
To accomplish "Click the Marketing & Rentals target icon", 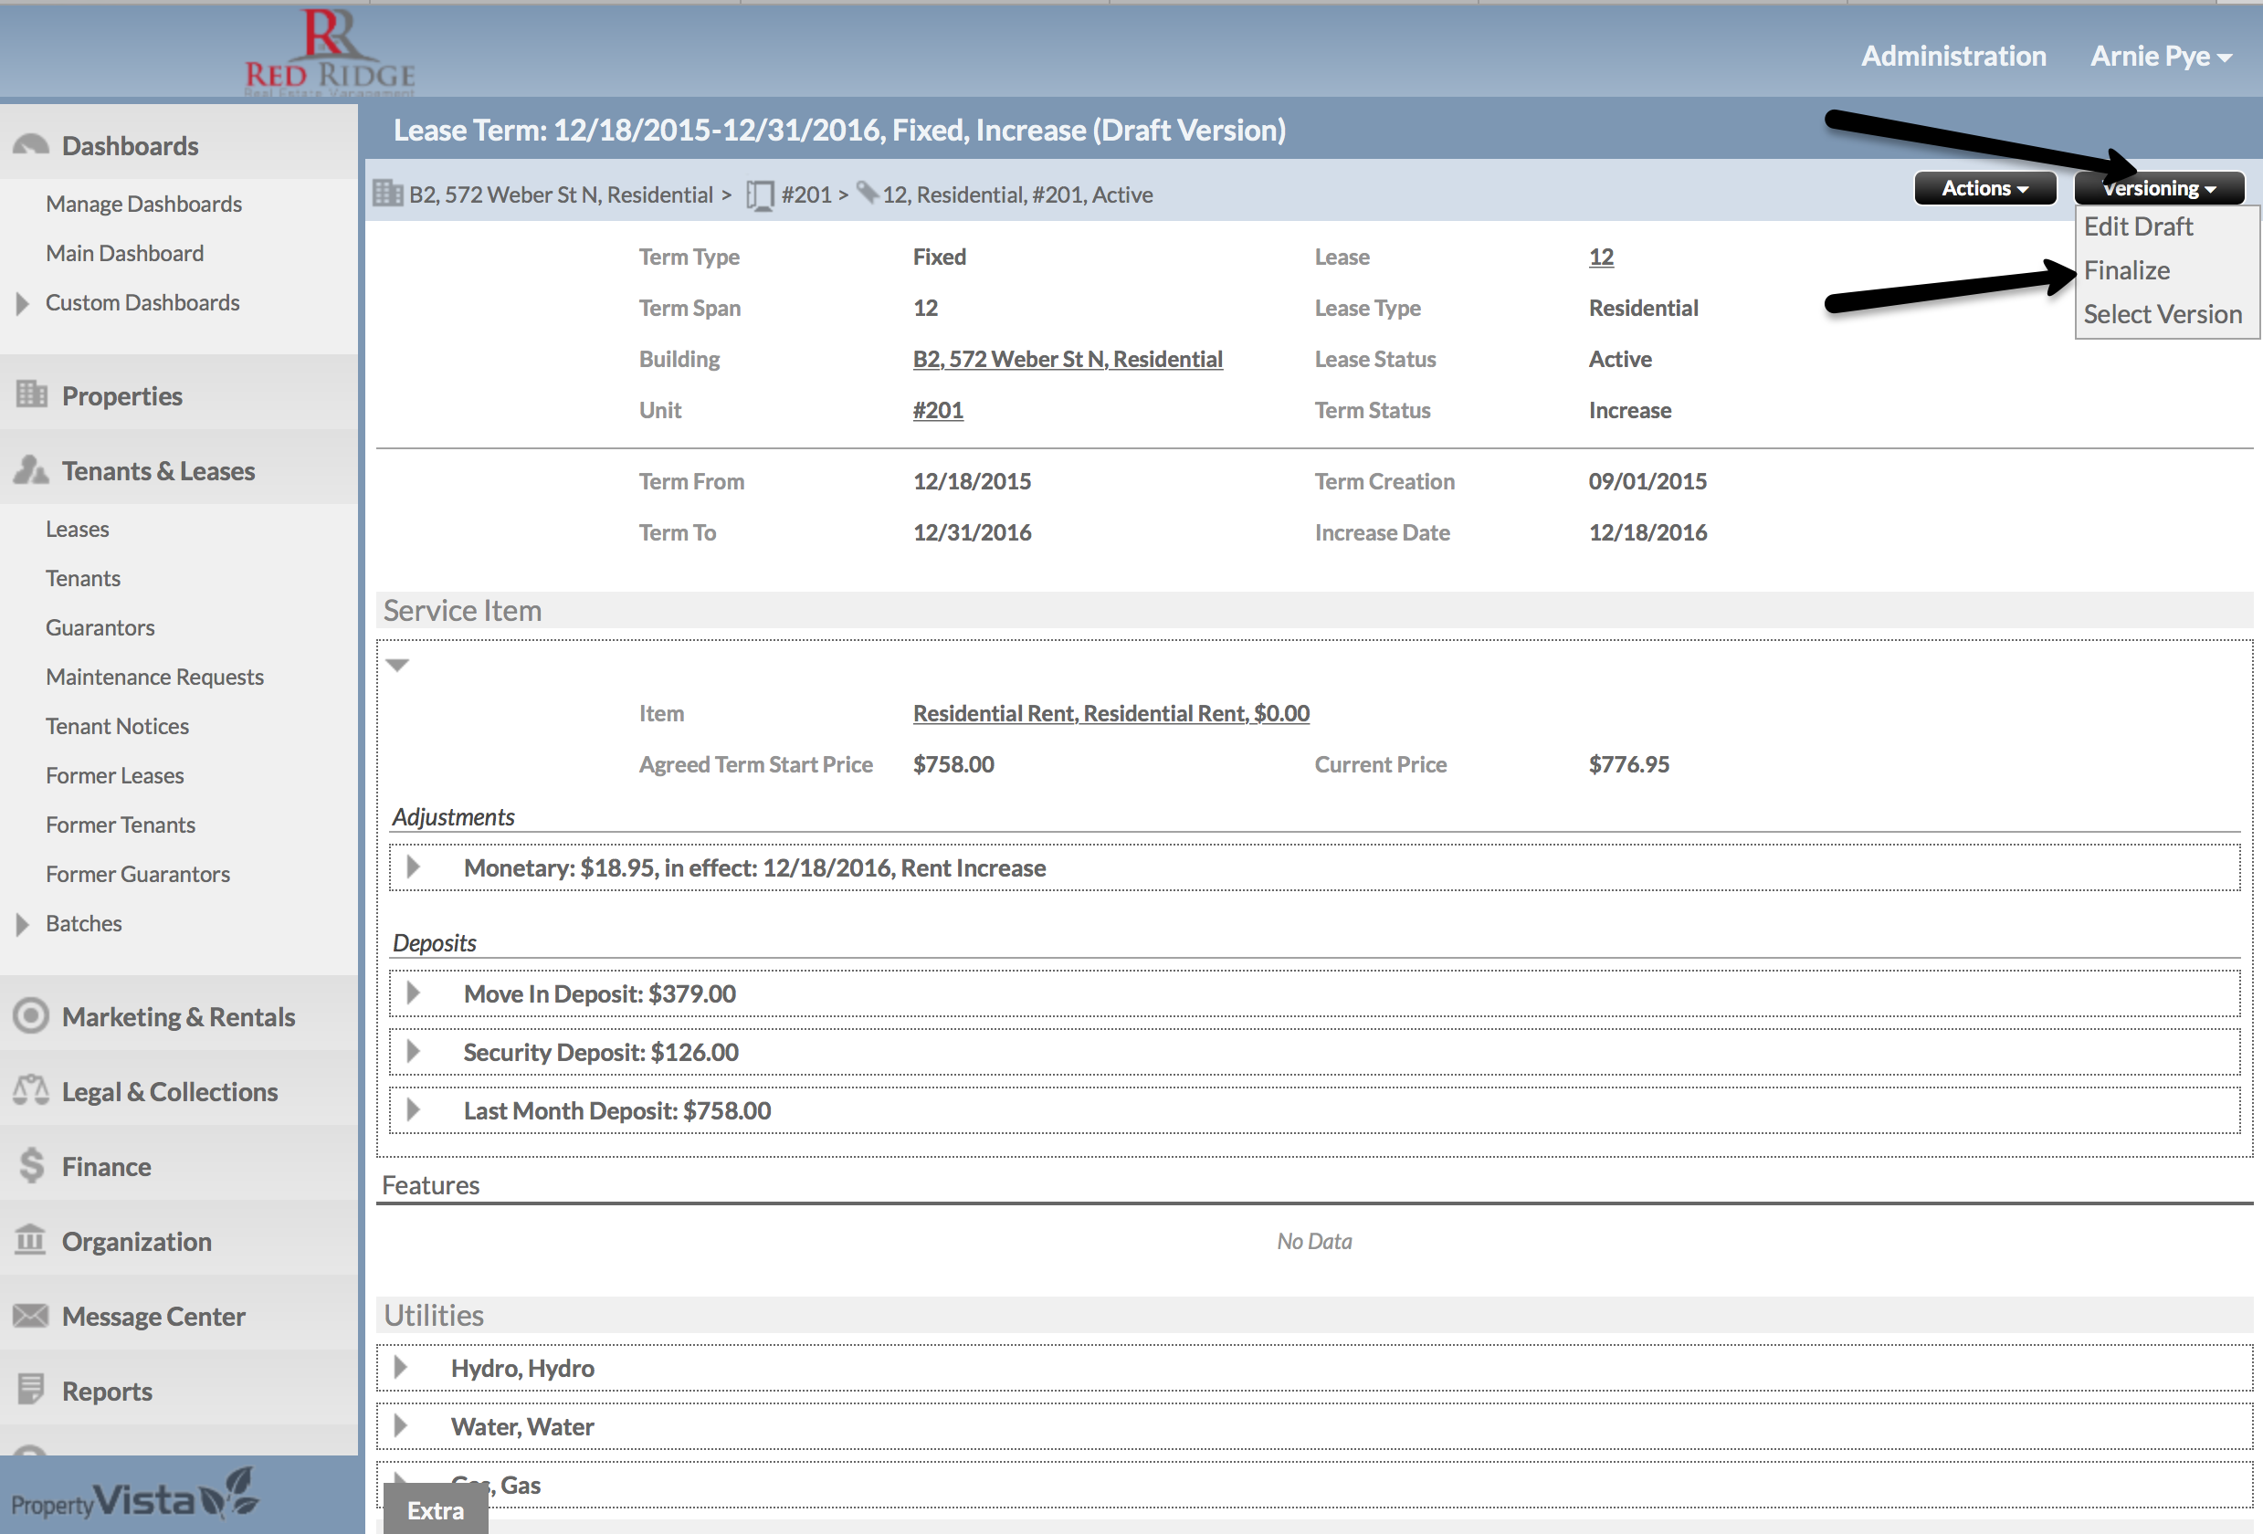I will click(31, 1015).
